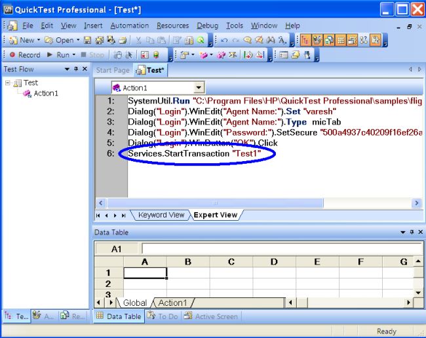Viewport: 426px width, 338px height.
Task: Toggle the Resources pane view button
Action: (x=329, y=40)
